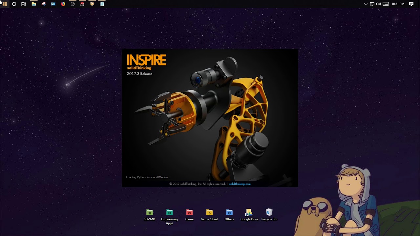Open Cortana search circle in taskbar
This screenshot has height=236, width=420.
(14, 4)
